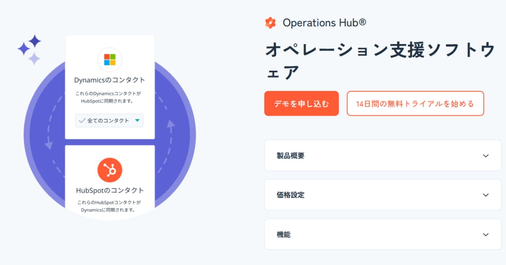Expand the 機能 section chevron
Viewport: 506px width, 265px height.
pyautogui.click(x=486, y=235)
